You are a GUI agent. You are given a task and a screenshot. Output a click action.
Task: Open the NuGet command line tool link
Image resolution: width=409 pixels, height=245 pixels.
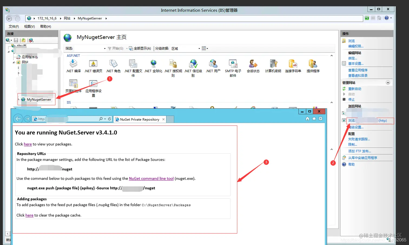(151, 178)
